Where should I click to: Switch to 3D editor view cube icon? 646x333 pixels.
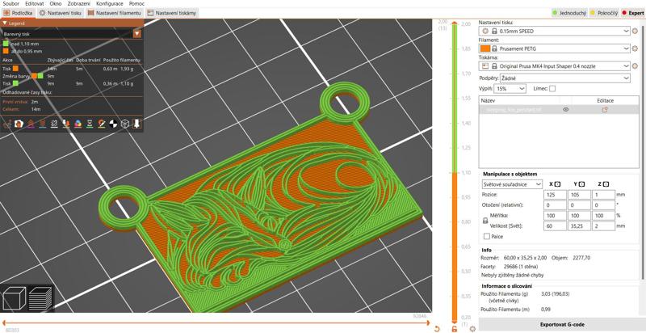pos(14,298)
